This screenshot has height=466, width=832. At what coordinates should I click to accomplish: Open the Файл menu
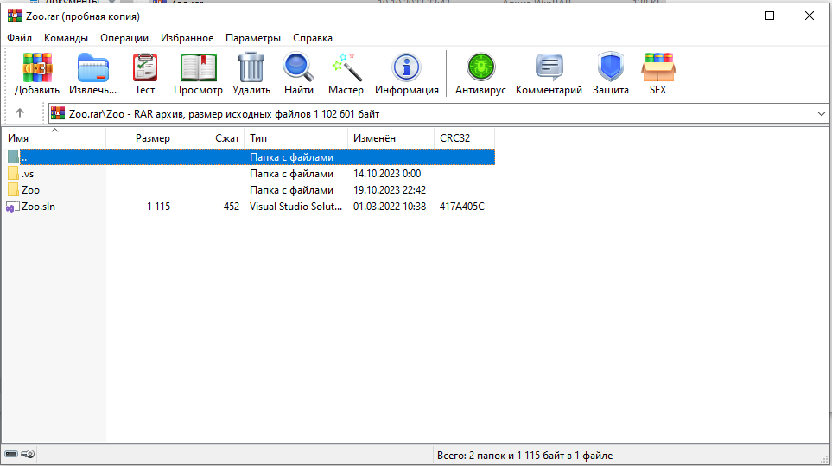click(x=19, y=38)
